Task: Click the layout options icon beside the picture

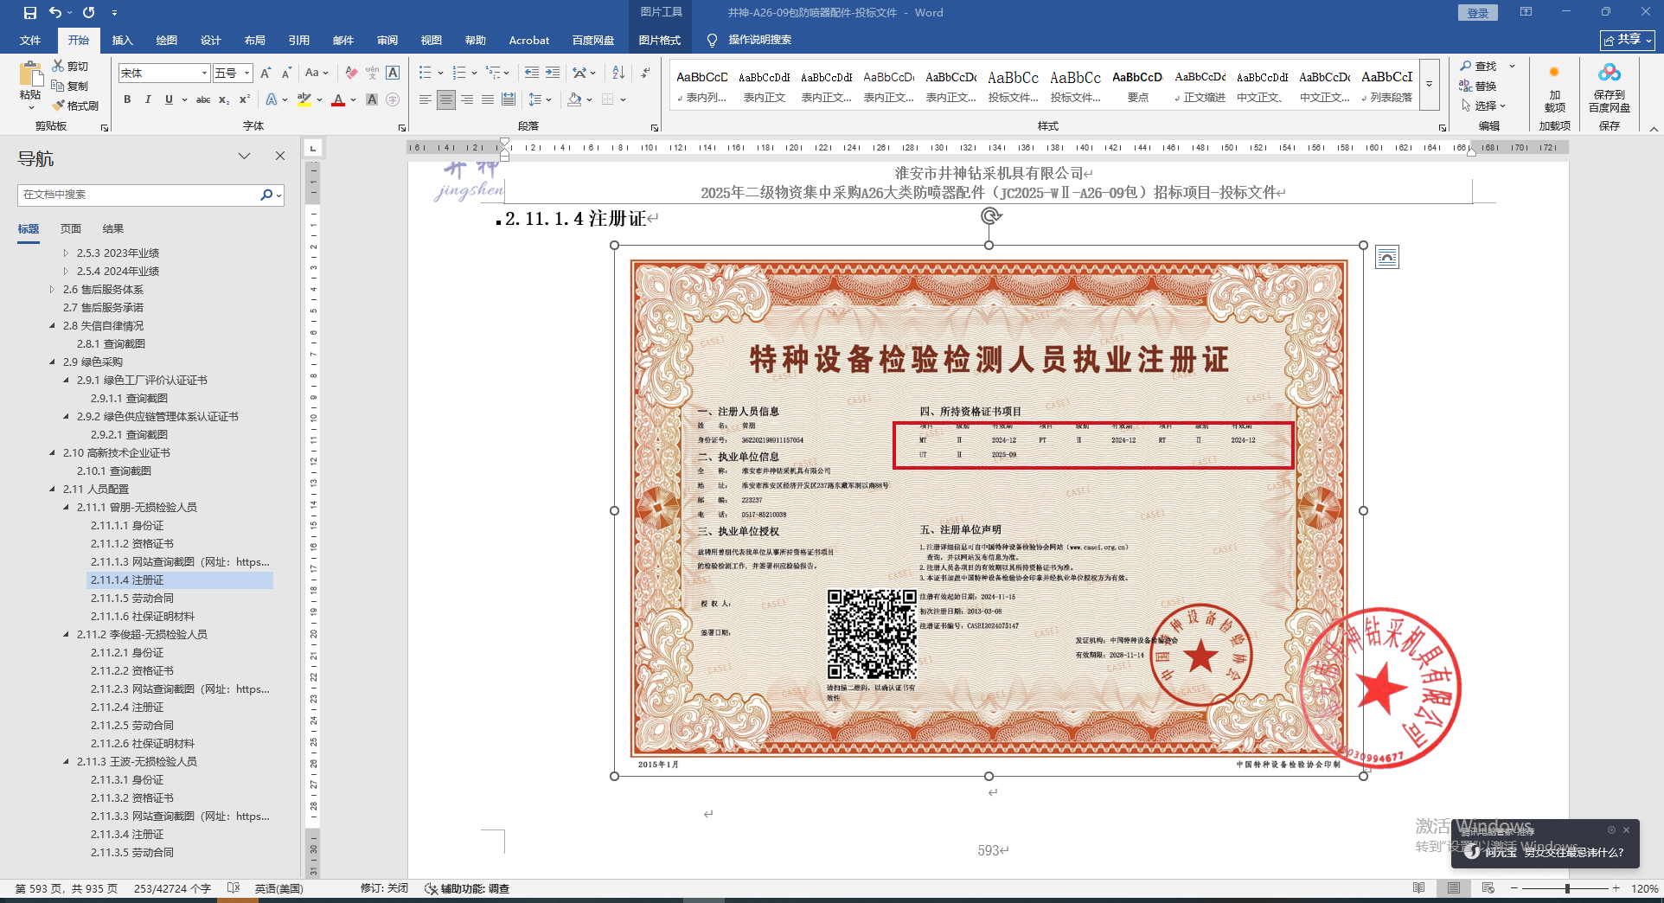Action: [x=1387, y=257]
